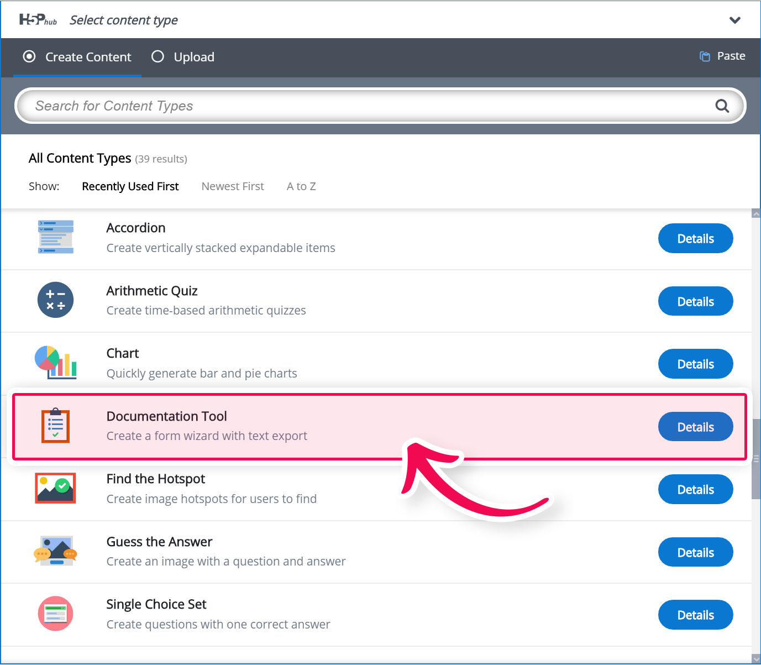Focus the Search for Content Types field
Viewport: 761px width, 665px height.
[x=380, y=106]
